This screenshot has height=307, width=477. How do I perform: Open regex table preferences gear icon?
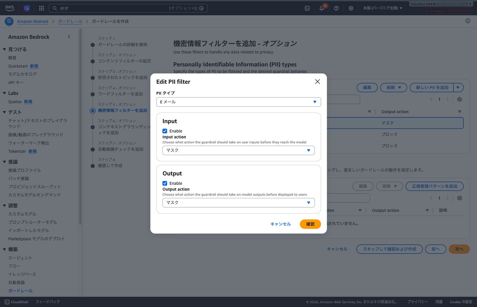(x=460, y=198)
